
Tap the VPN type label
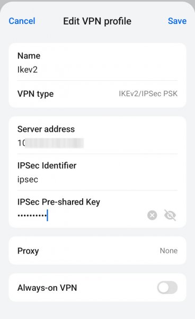(36, 94)
